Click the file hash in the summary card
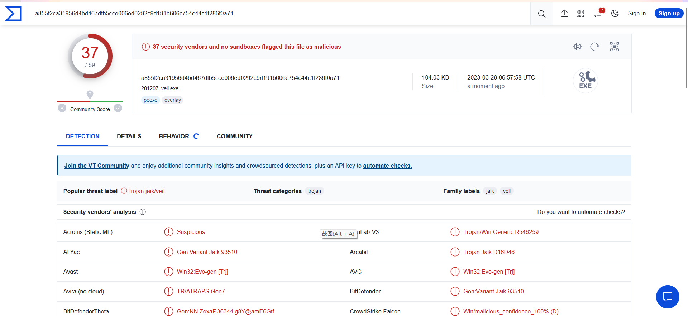This screenshot has height=316, width=688. click(x=240, y=78)
